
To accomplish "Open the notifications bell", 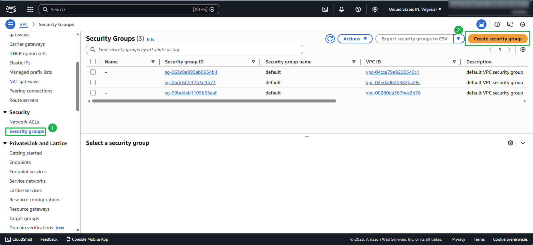I will click(x=341, y=9).
